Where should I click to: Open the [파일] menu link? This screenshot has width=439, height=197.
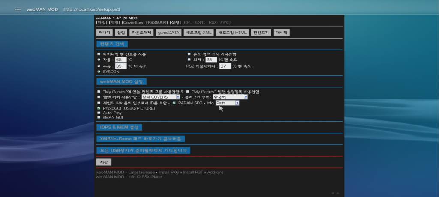102,22
